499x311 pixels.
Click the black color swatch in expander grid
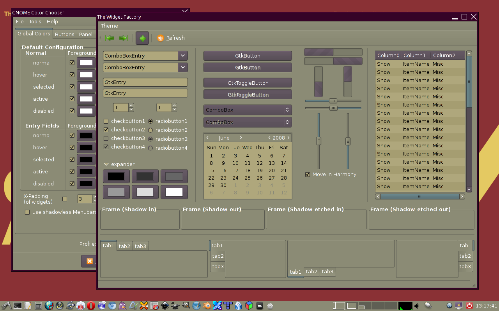[x=116, y=176]
